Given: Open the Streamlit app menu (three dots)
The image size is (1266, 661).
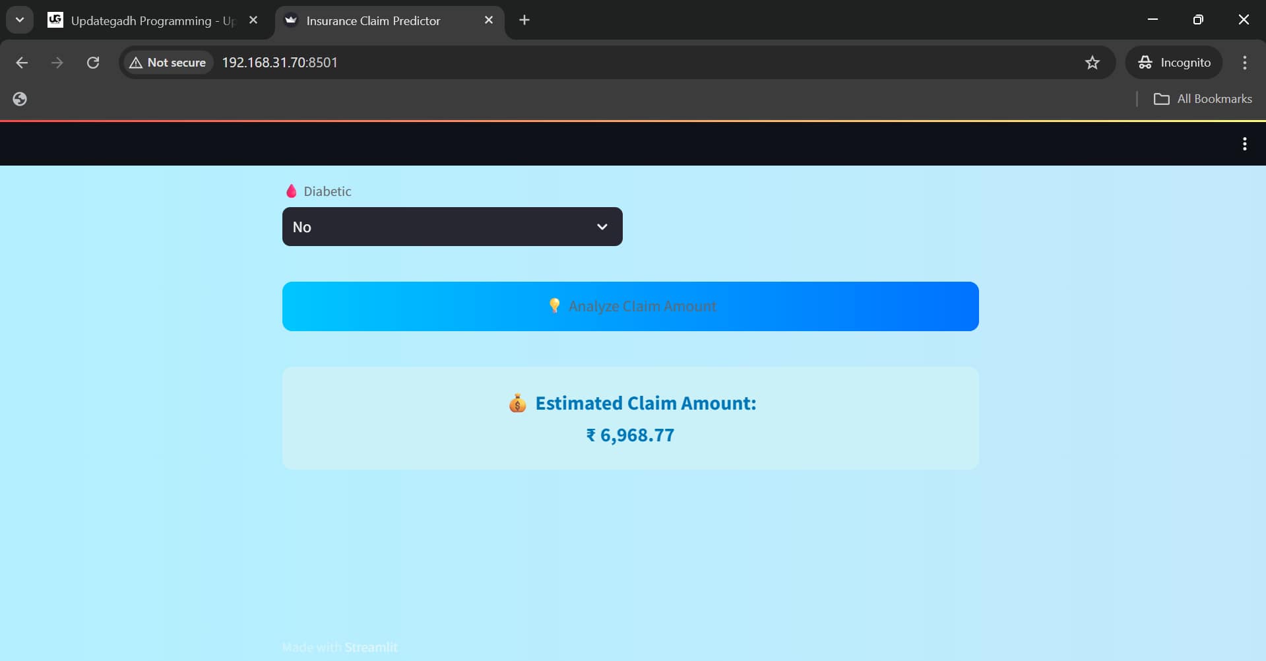Looking at the screenshot, I should [x=1245, y=143].
